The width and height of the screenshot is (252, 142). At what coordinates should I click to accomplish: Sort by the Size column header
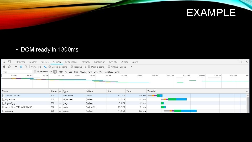click(x=116, y=91)
